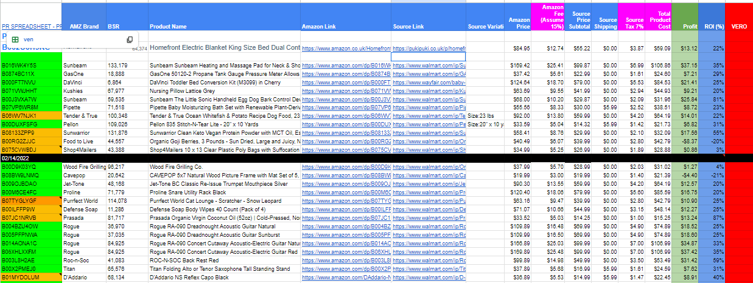Select 'Prasada Organic Virgin Coconut Oil' name cell
The height and width of the screenshot is (283, 753).
224,217
